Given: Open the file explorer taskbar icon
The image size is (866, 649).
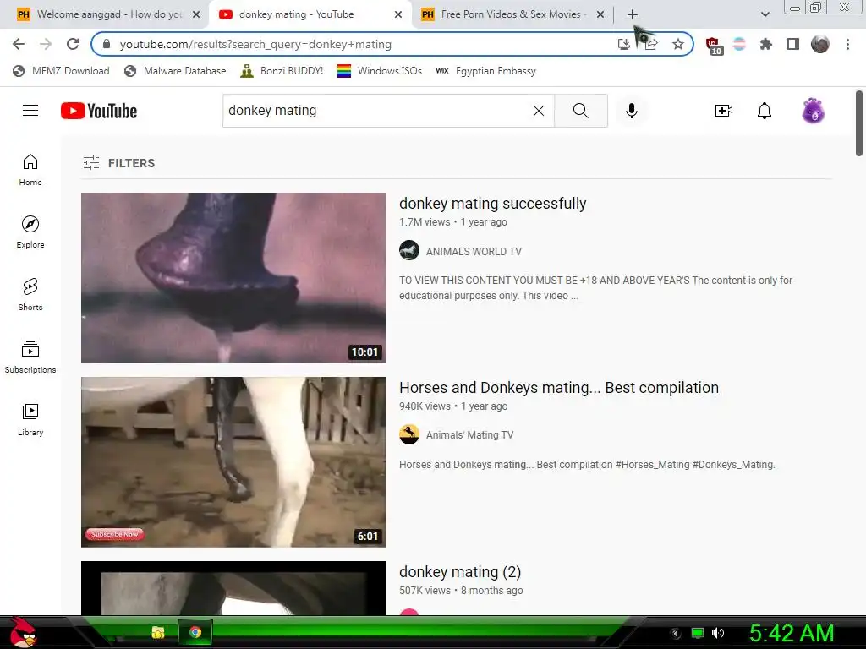Looking at the screenshot, I should (158, 632).
